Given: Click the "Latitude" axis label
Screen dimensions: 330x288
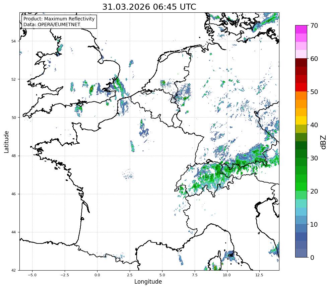Looking at the screenshot, I should [6, 142].
